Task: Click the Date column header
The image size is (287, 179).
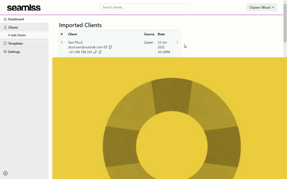Action: (161, 34)
